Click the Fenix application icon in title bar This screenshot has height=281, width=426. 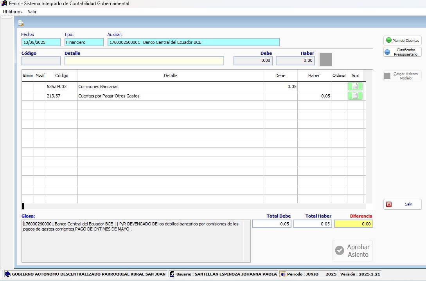[x=4, y=4]
